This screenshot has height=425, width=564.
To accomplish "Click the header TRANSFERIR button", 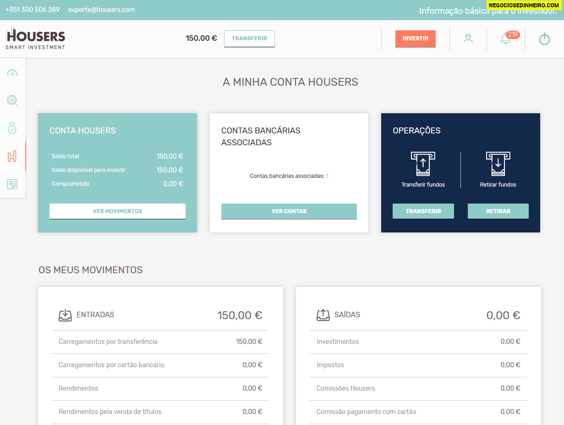I will pos(249,39).
